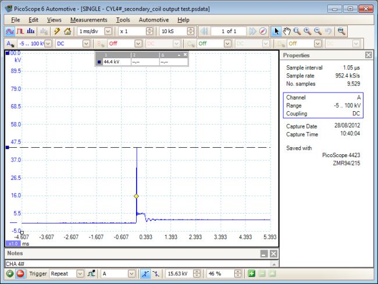Close the Properties panel
Viewport: 378px width, 284px height.
pos(368,55)
